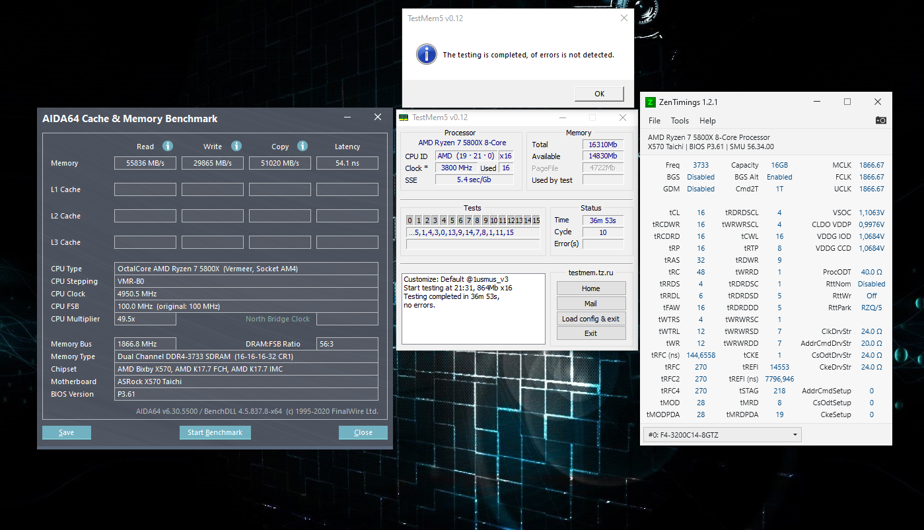The width and height of the screenshot is (924, 530).
Task: Click test number 7 box in TestMem5
Action: [x=469, y=220]
